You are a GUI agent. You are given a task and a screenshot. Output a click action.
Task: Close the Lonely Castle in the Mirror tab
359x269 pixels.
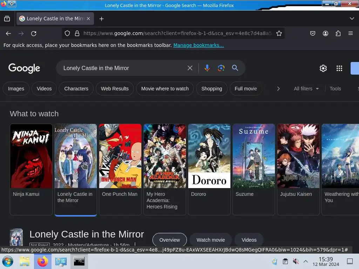(x=88, y=19)
